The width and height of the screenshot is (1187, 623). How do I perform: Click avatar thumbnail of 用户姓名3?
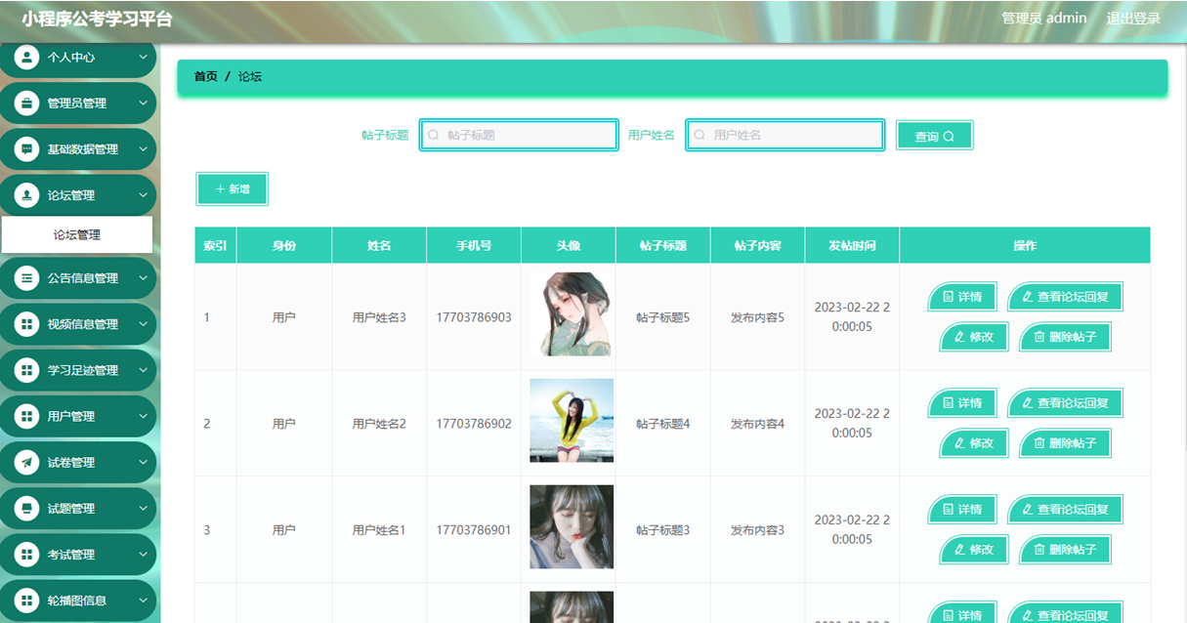click(x=572, y=314)
